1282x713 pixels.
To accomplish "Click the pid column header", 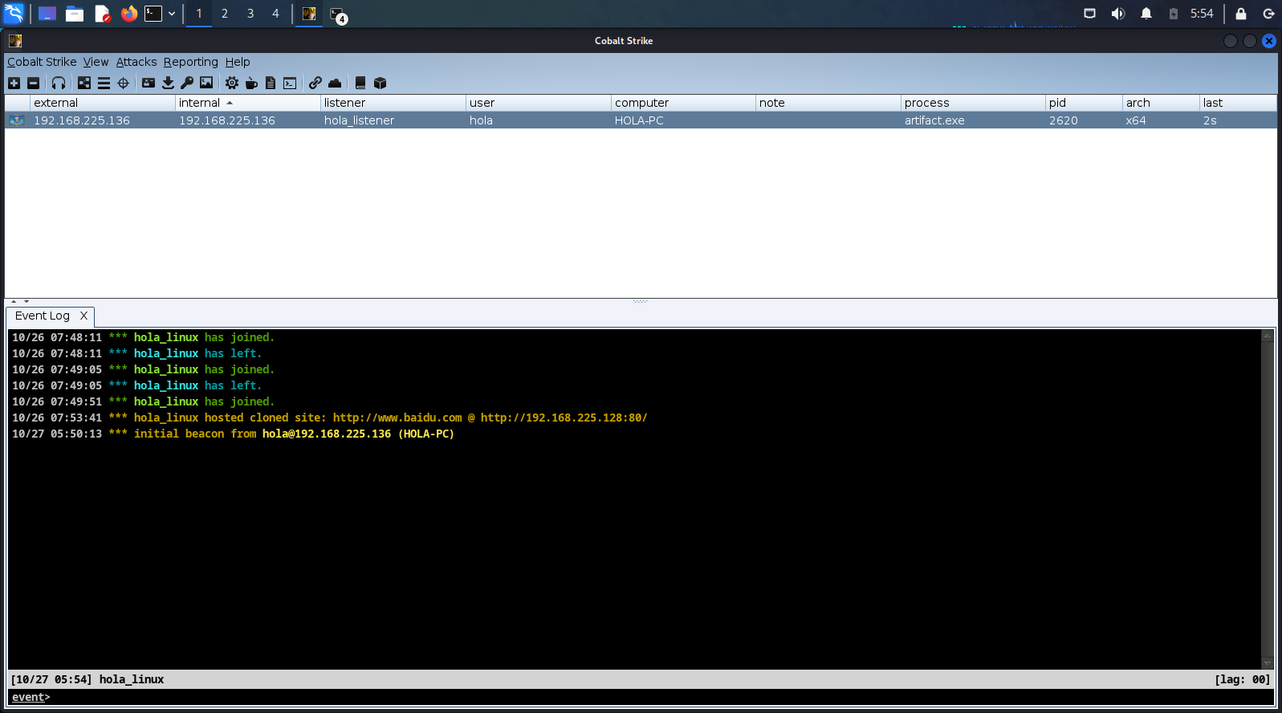I will [x=1084, y=103].
